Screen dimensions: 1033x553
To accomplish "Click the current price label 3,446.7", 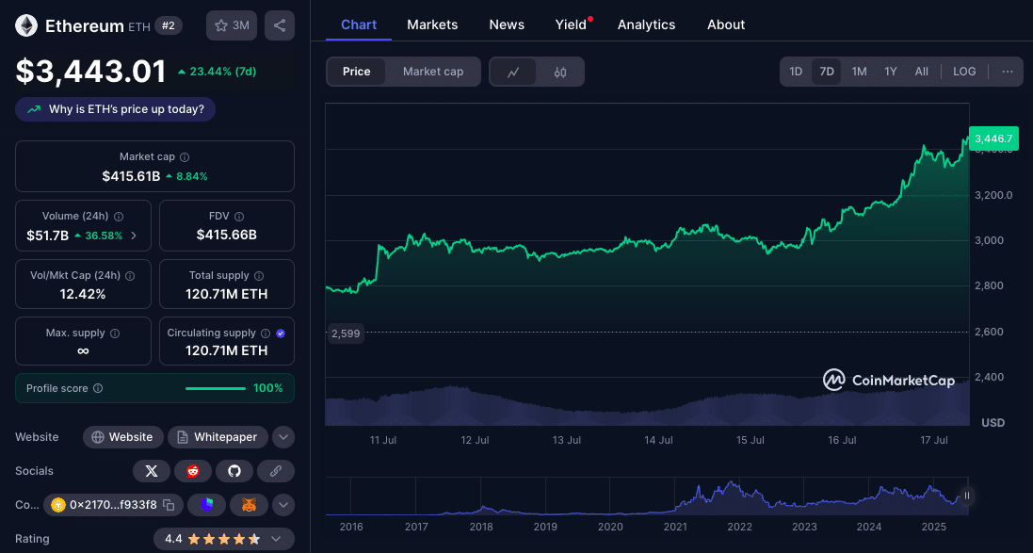I will pyautogui.click(x=993, y=138).
